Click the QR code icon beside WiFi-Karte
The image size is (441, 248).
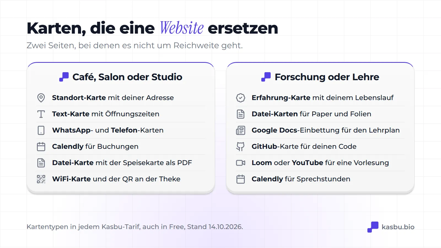click(41, 179)
